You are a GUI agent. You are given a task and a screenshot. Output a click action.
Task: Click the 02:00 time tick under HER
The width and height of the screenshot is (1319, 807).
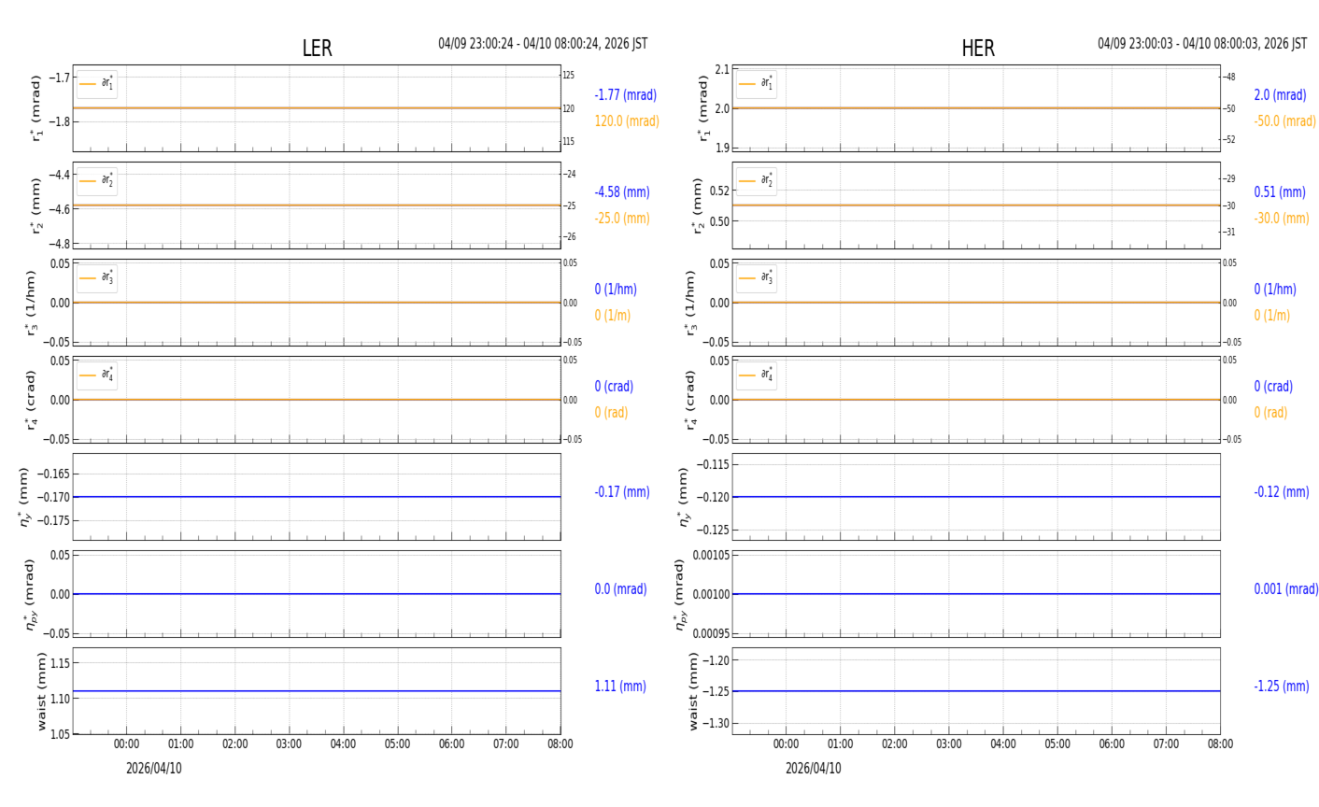pyautogui.click(x=895, y=744)
